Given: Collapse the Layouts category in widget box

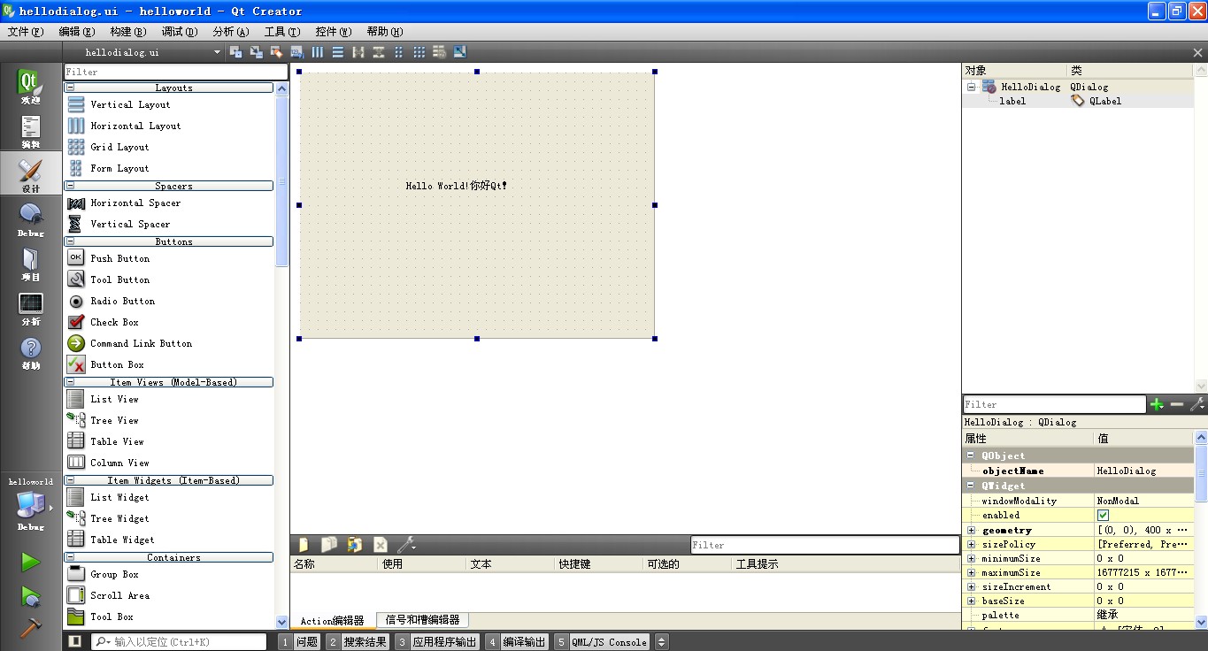Looking at the screenshot, I should click(x=70, y=88).
